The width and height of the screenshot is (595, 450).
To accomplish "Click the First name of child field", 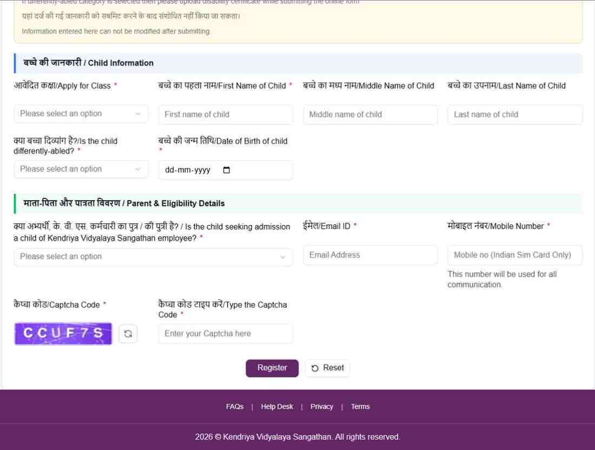I will click(x=225, y=115).
